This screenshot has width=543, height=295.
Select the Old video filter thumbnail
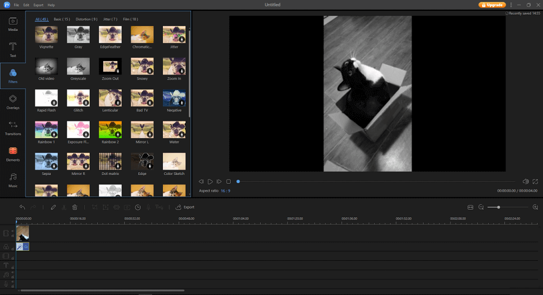pos(46,67)
